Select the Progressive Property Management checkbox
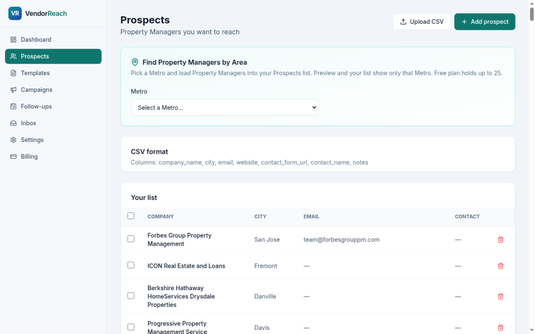The height and width of the screenshot is (334, 535). [x=131, y=327]
